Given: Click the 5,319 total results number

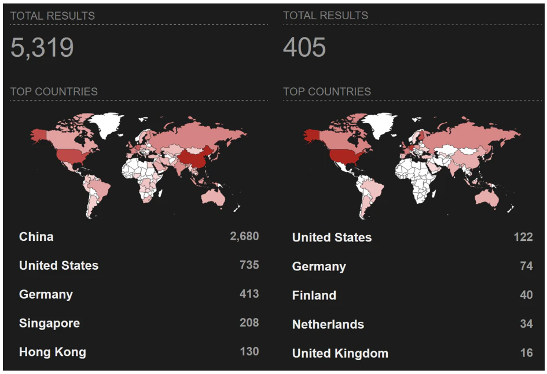Looking at the screenshot, I should [x=42, y=48].
